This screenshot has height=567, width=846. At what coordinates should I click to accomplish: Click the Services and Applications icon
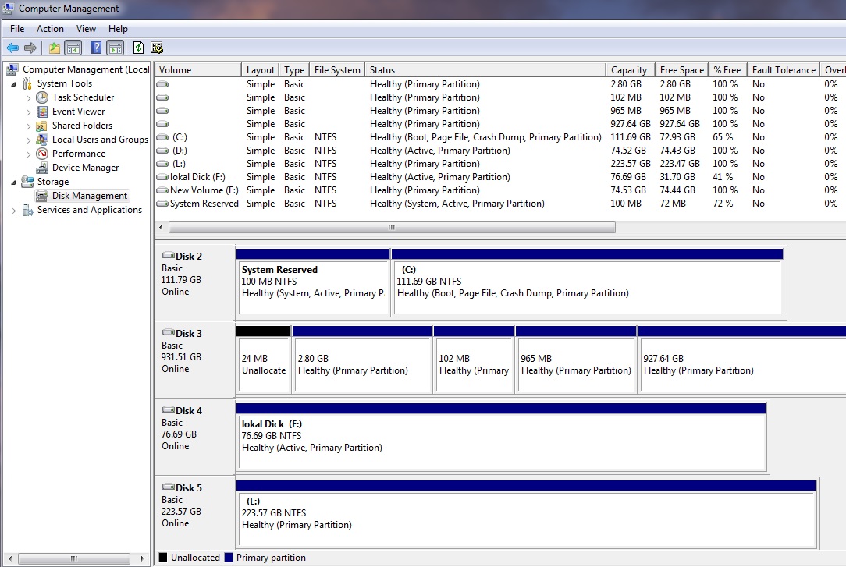pos(27,211)
